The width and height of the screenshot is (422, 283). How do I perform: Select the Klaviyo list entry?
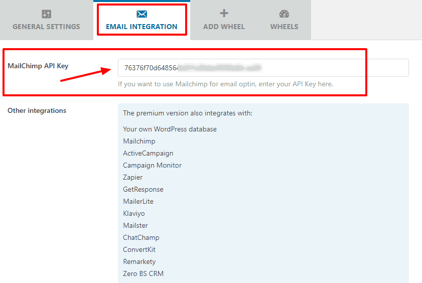(x=134, y=214)
